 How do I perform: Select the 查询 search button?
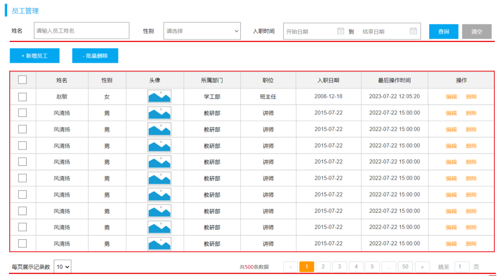[x=443, y=31]
